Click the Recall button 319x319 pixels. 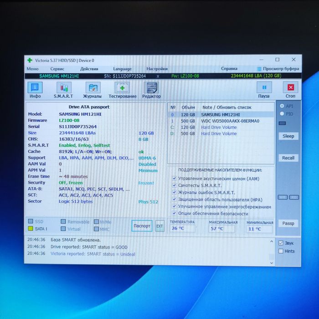click(288, 158)
